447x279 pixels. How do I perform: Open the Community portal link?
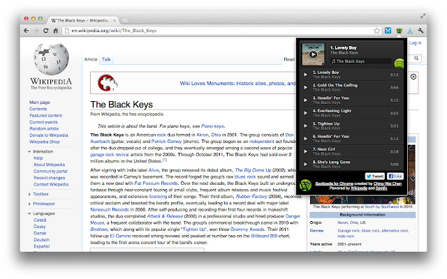pyautogui.click(x=50, y=171)
